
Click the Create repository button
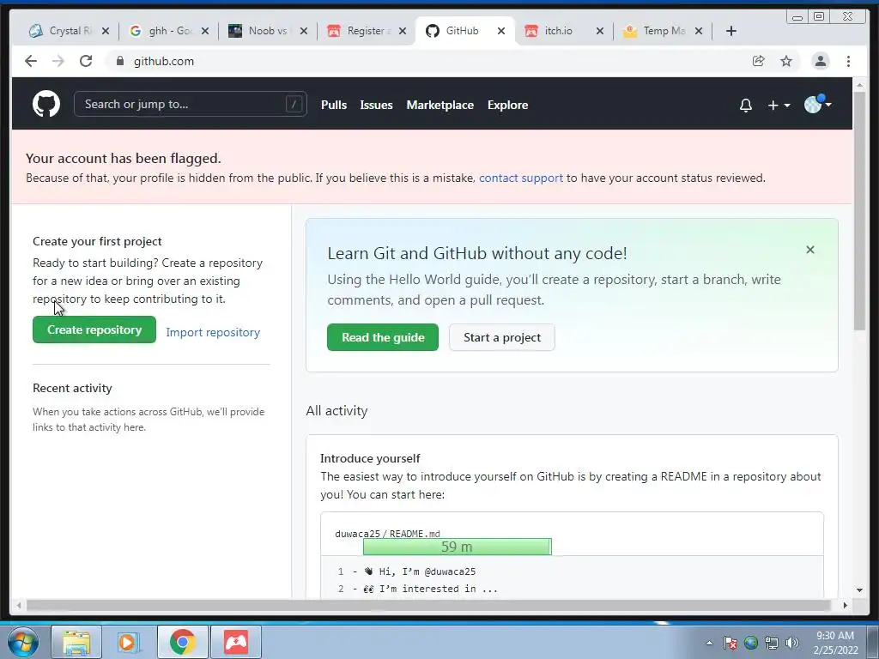[x=94, y=329]
